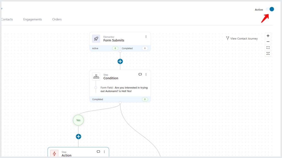Click the Condition step title
The height and width of the screenshot is (158, 282).
[111, 78]
